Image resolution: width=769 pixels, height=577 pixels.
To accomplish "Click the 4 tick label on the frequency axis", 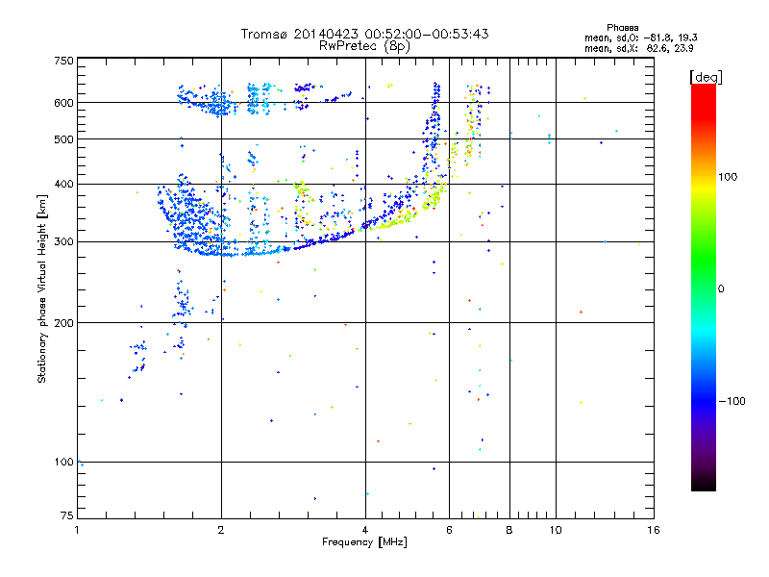I will point(365,530).
